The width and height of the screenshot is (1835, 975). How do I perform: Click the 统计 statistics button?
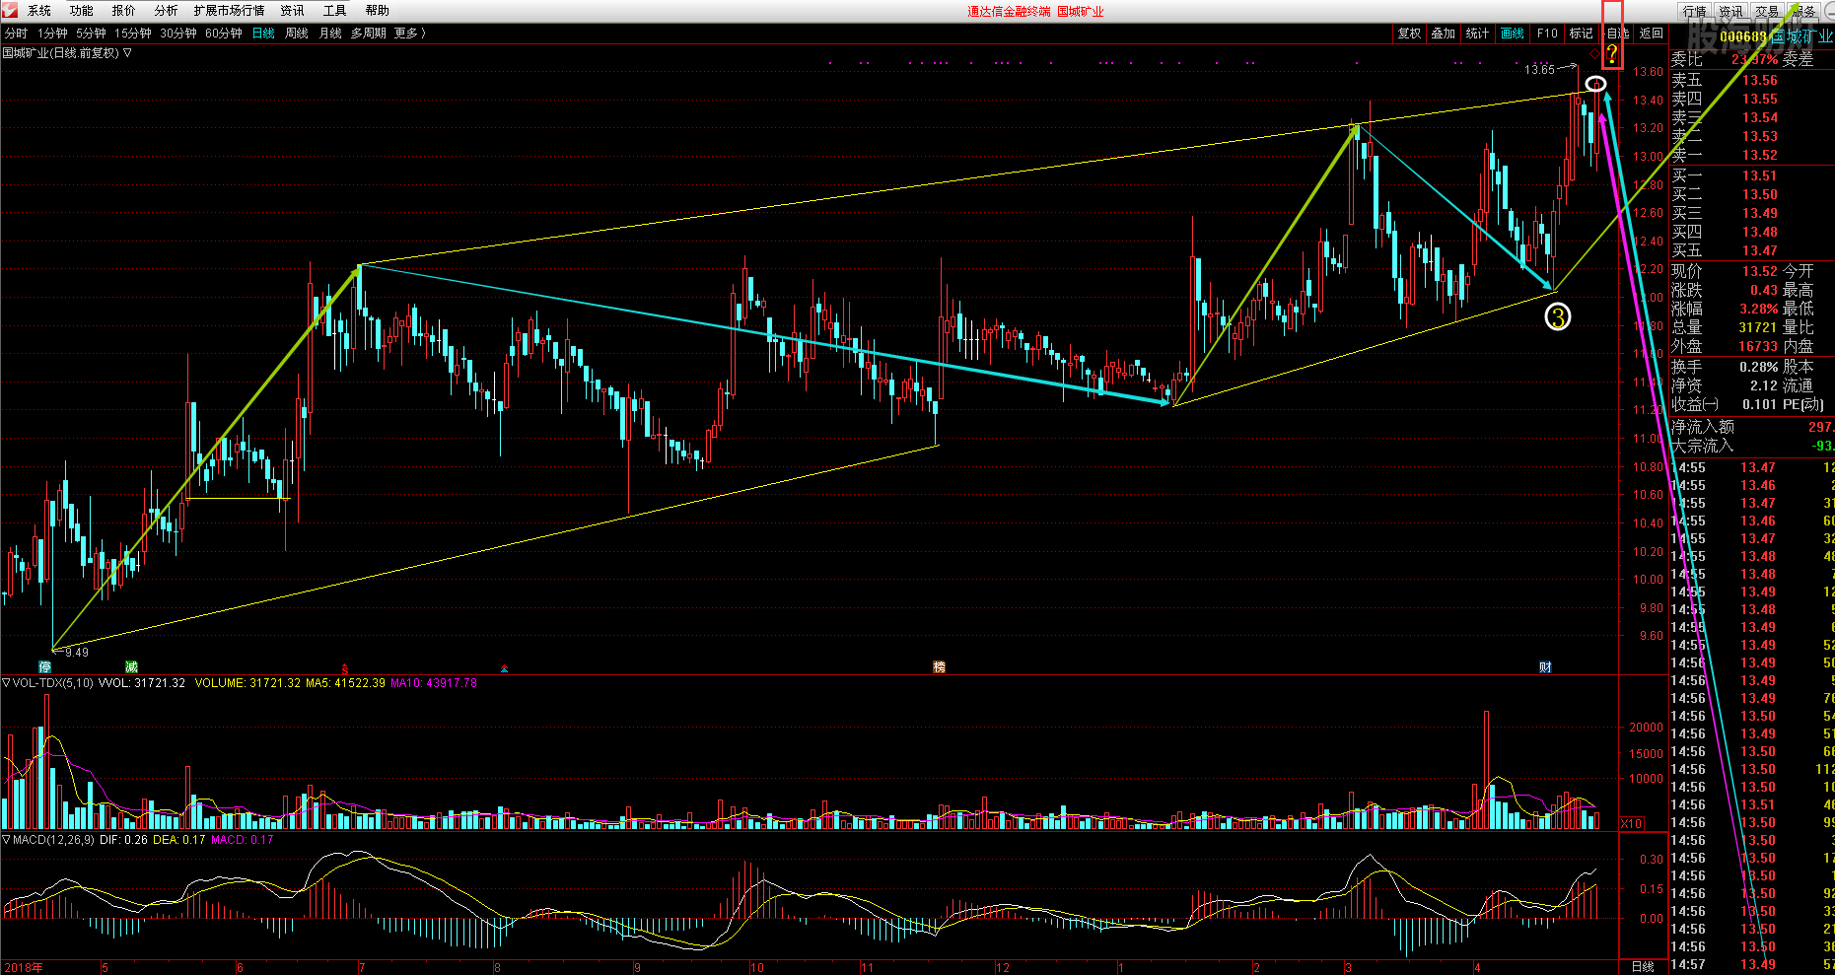(x=1478, y=34)
